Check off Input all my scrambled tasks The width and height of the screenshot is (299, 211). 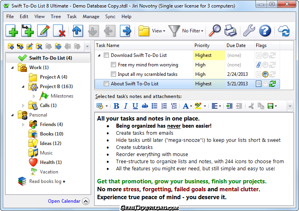click(x=113, y=74)
